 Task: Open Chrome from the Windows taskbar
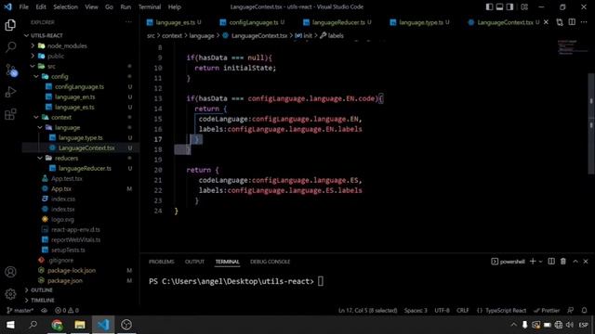point(57,325)
